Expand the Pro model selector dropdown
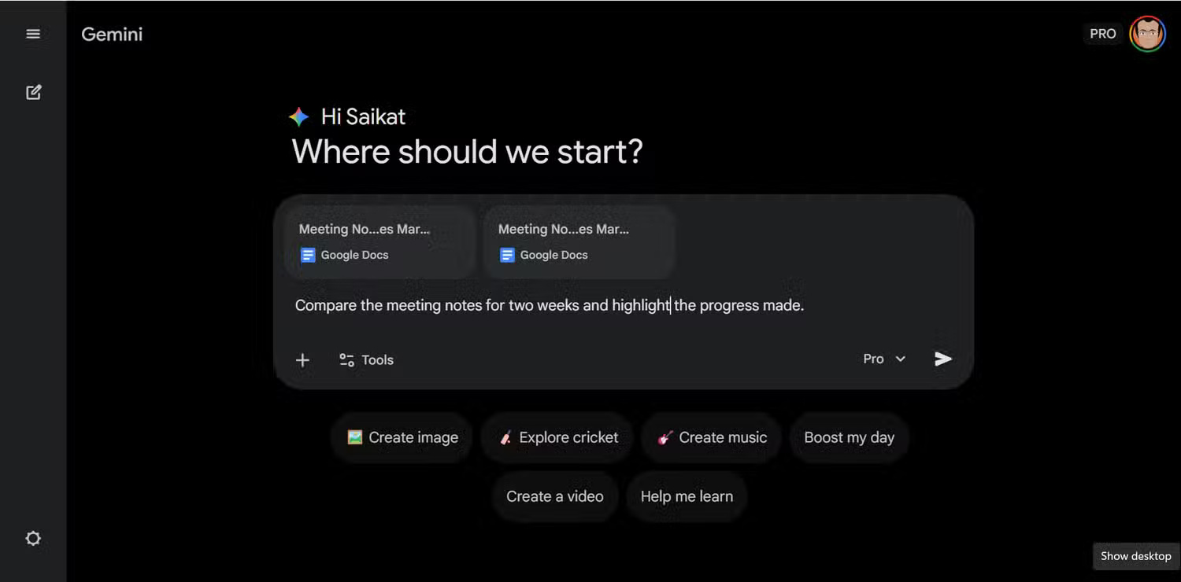The width and height of the screenshot is (1181, 582). pyautogui.click(x=884, y=359)
